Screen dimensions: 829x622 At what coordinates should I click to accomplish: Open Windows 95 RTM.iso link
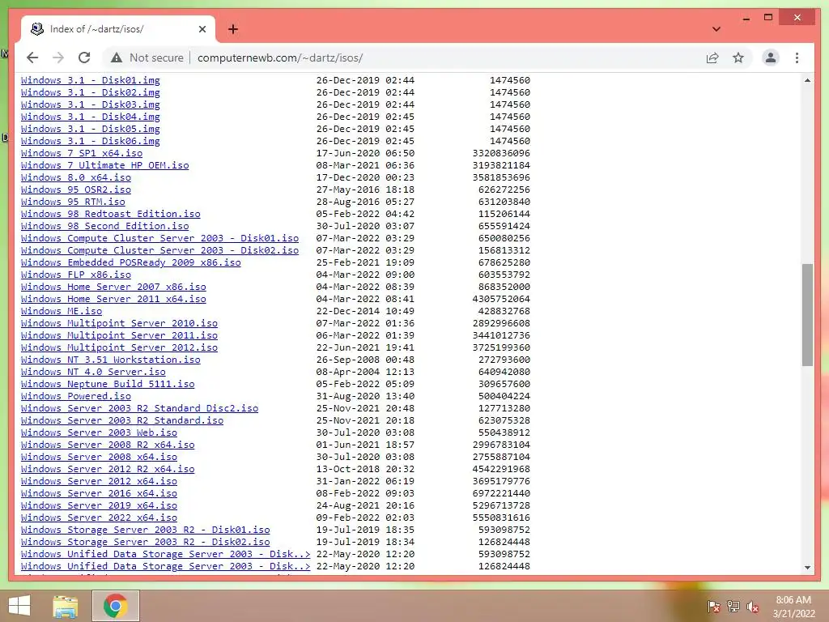(73, 202)
